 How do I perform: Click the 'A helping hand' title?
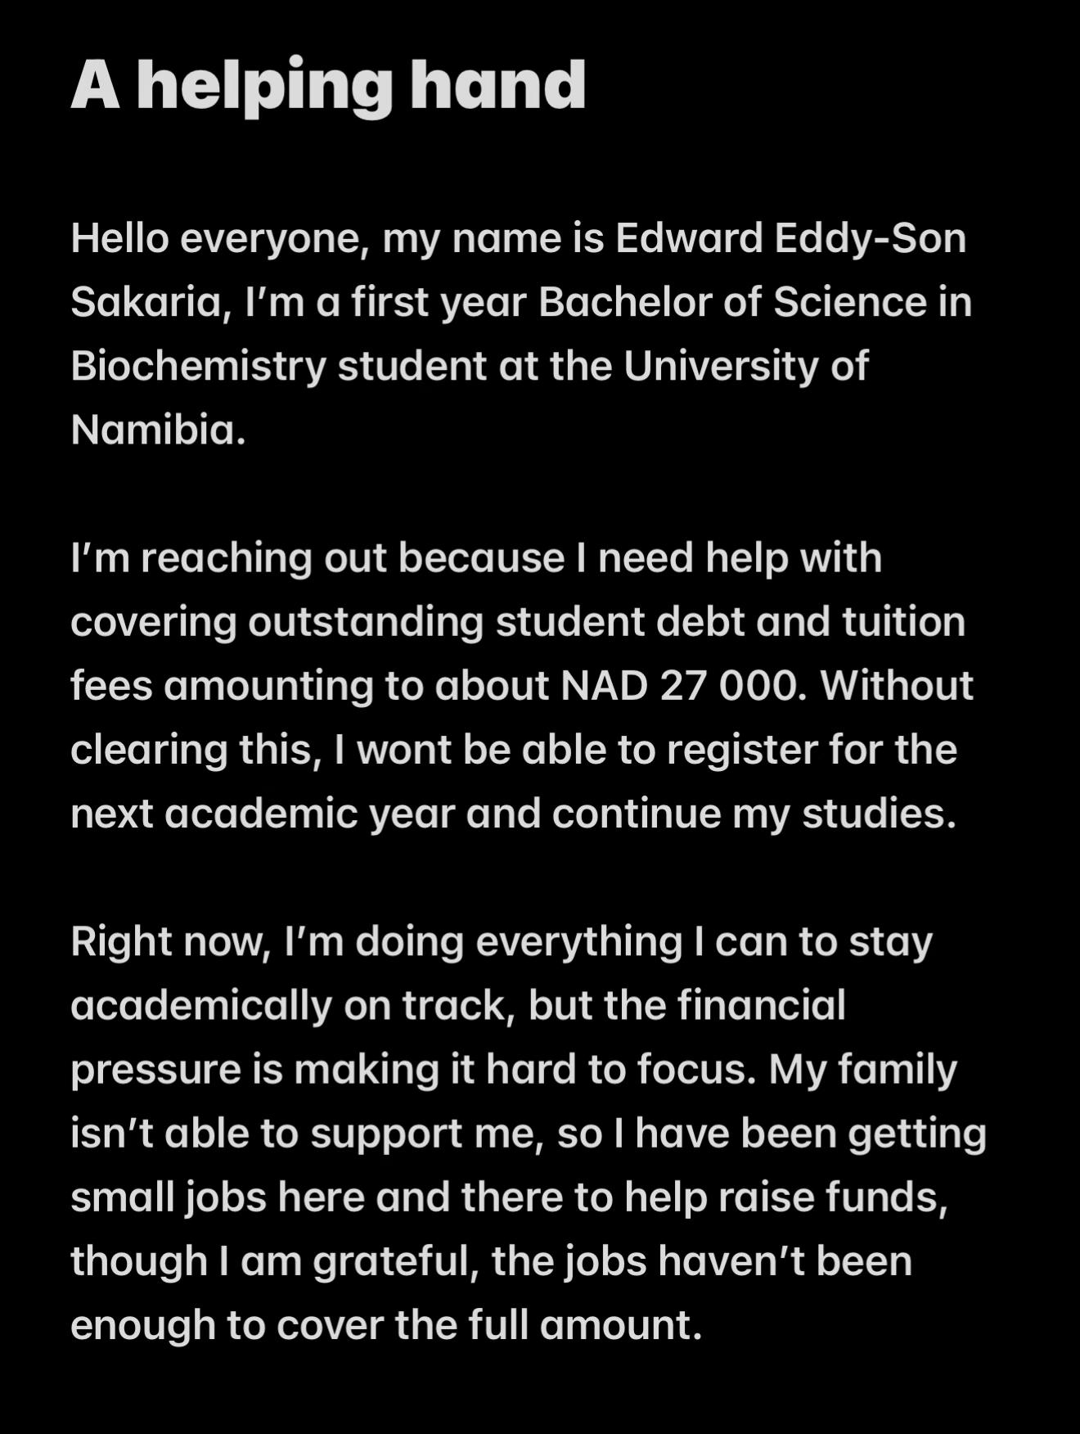pyautogui.click(x=328, y=87)
